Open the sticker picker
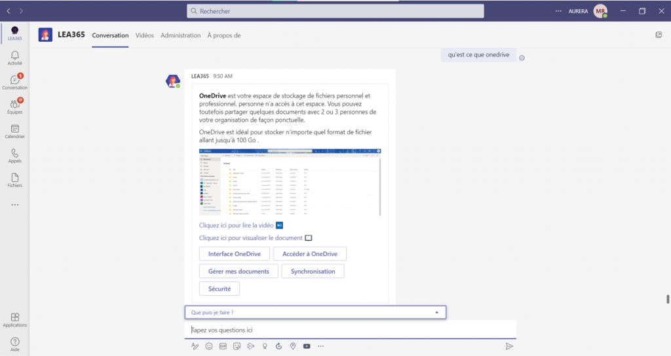This screenshot has height=356, width=671. tap(237, 346)
